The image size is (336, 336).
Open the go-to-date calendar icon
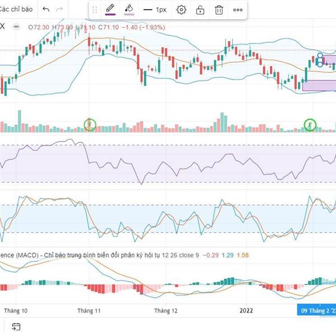(x=16, y=326)
